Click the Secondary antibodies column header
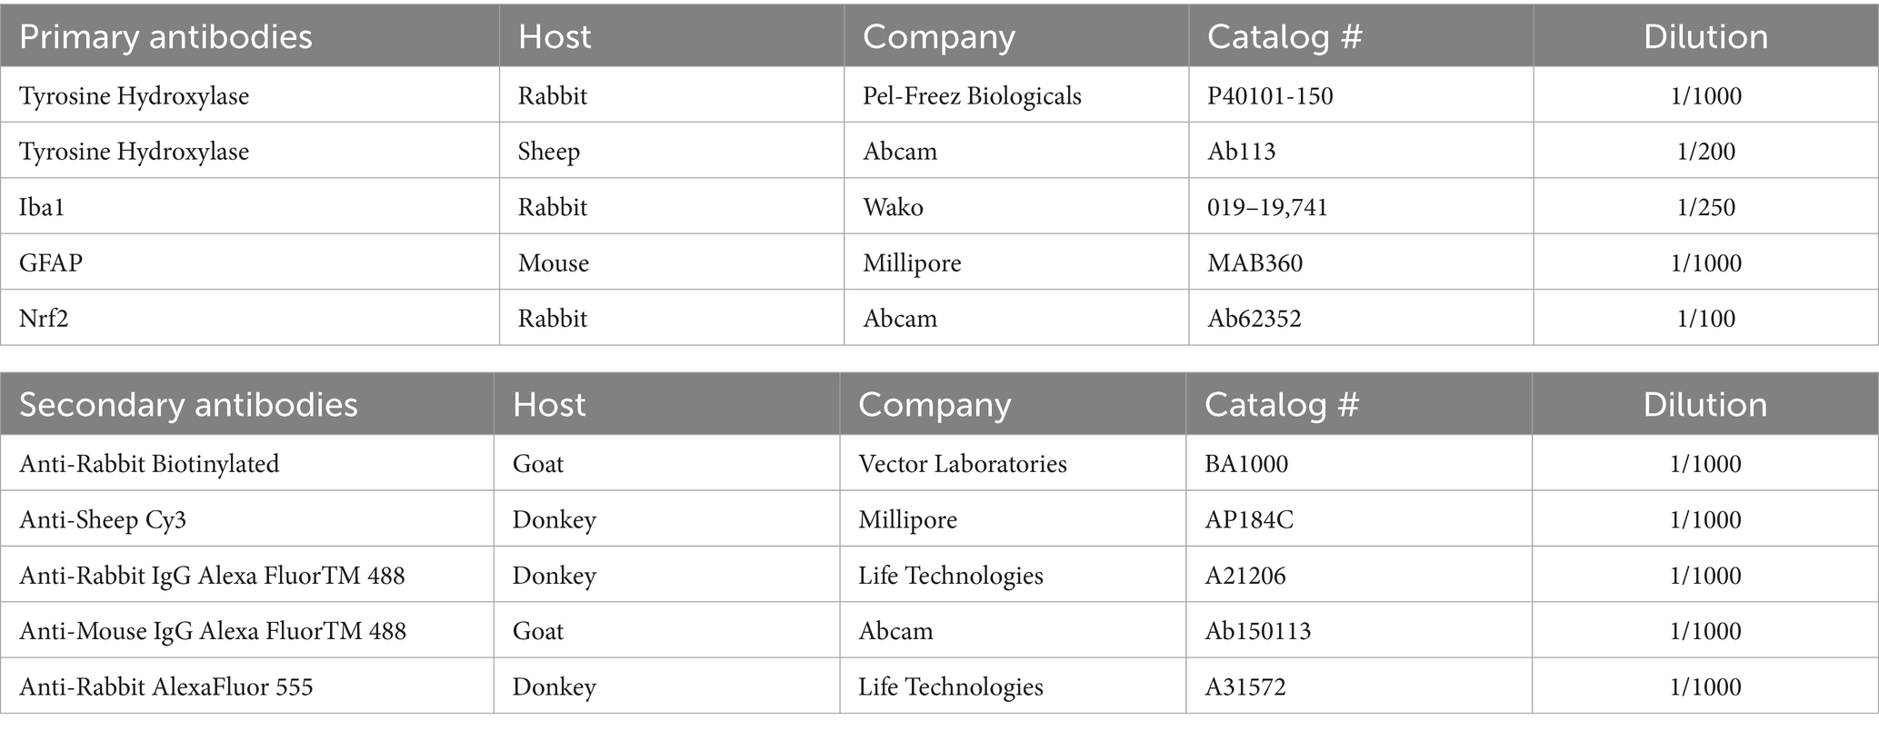 (x=188, y=405)
